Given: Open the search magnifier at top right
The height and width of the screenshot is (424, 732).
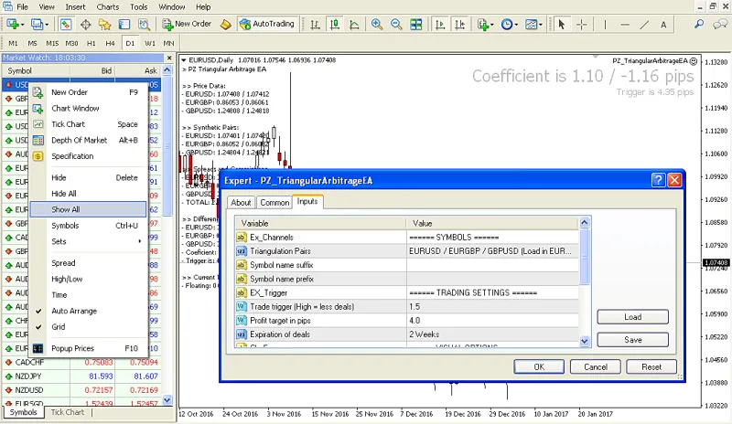Looking at the screenshot, I should click(699, 24).
